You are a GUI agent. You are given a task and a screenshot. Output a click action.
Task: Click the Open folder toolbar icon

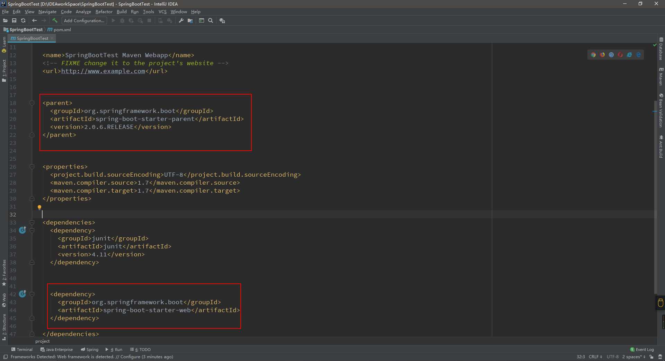(x=5, y=21)
